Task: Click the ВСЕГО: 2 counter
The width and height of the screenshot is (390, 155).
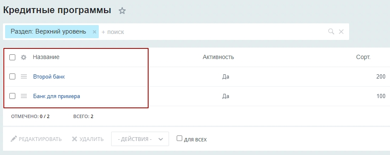Action: click(x=83, y=116)
